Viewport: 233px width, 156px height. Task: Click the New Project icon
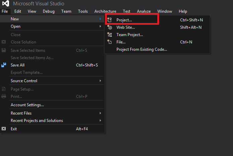[109, 20]
